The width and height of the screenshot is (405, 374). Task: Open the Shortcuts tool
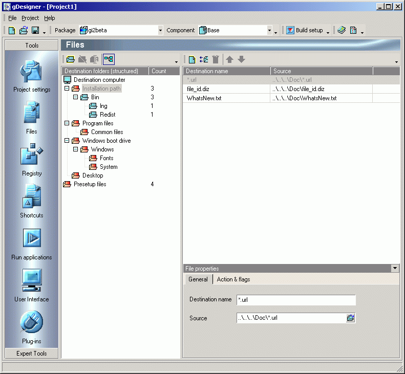(x=32, y=201)
